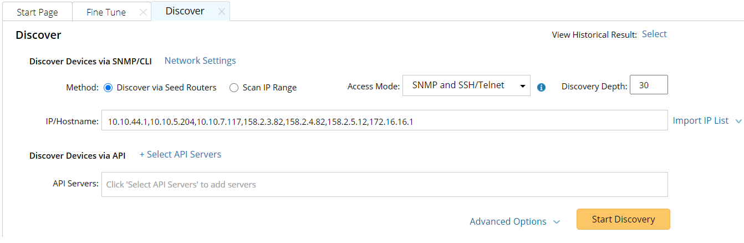Click into the IP/Hostname field
Image resolution: width=744 pixels, height=243 pixels.
point(384,120)
